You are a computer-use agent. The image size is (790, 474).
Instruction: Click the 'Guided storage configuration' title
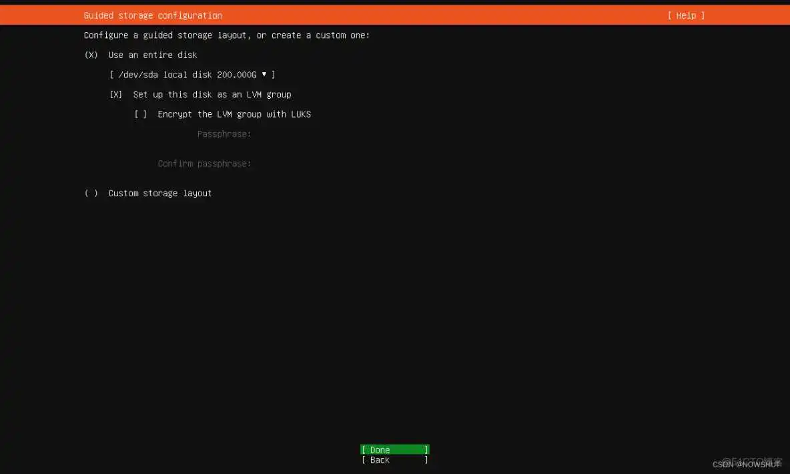(153, 15)
